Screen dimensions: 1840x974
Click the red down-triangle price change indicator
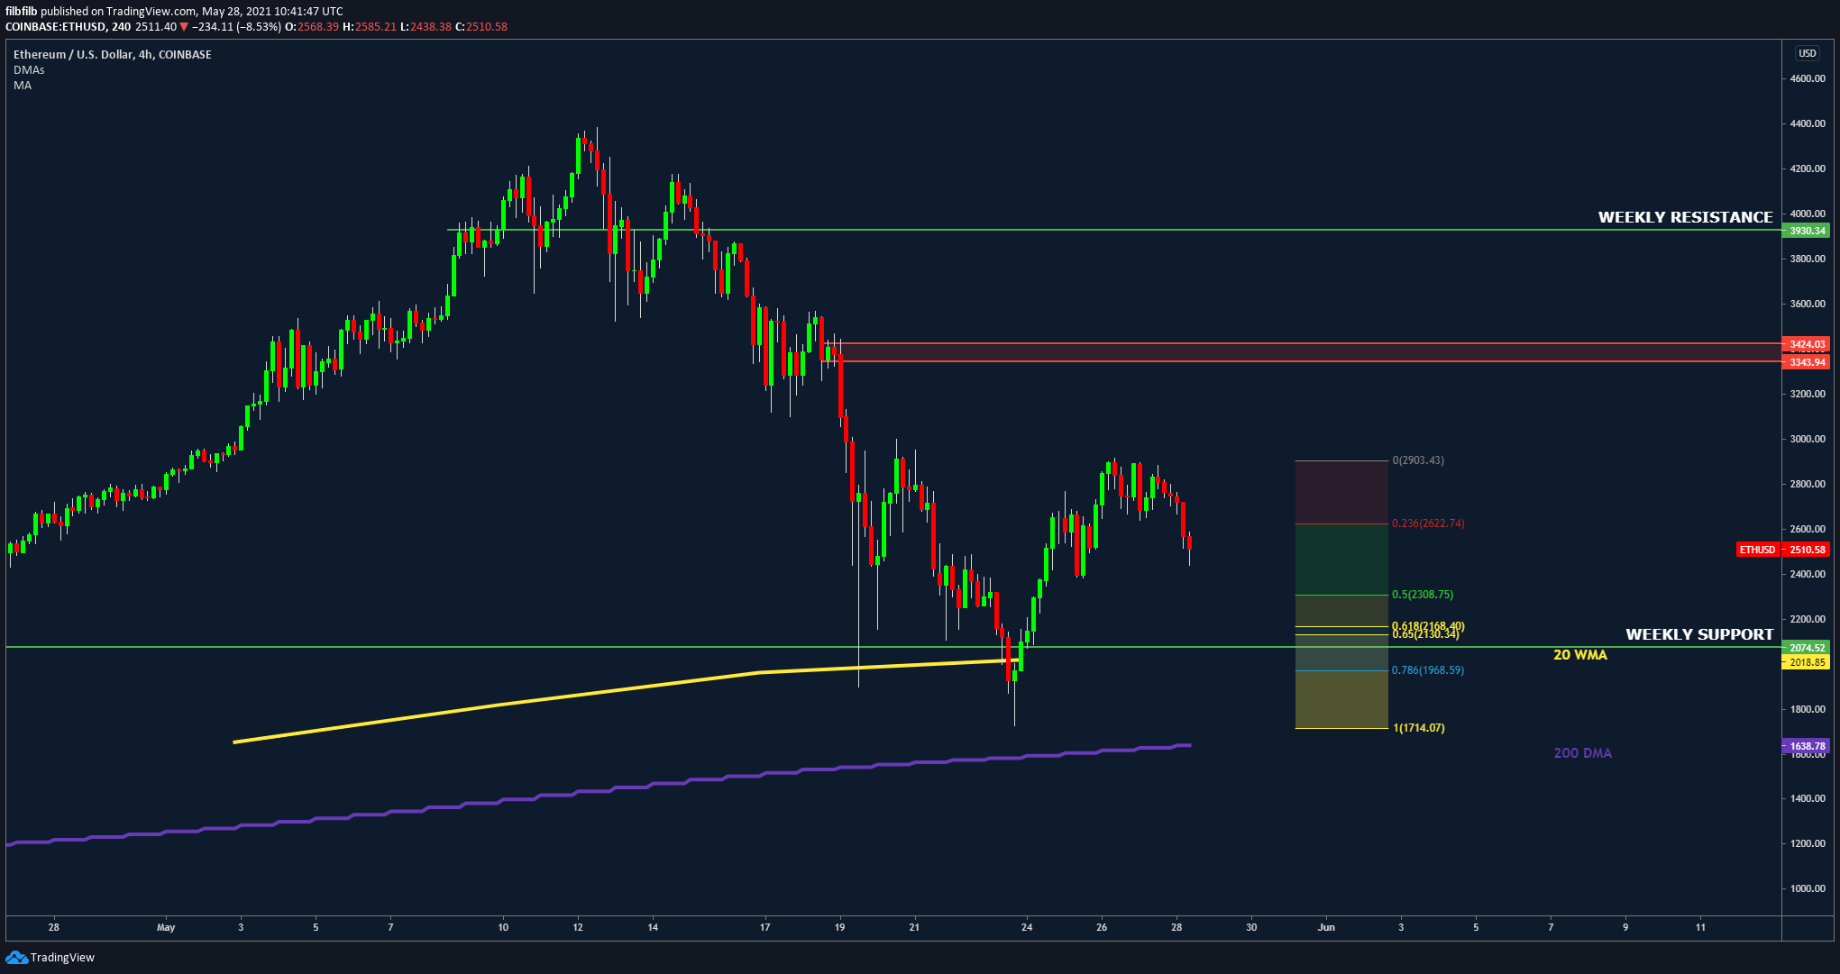pyautogui.click(x=185, y=27)
